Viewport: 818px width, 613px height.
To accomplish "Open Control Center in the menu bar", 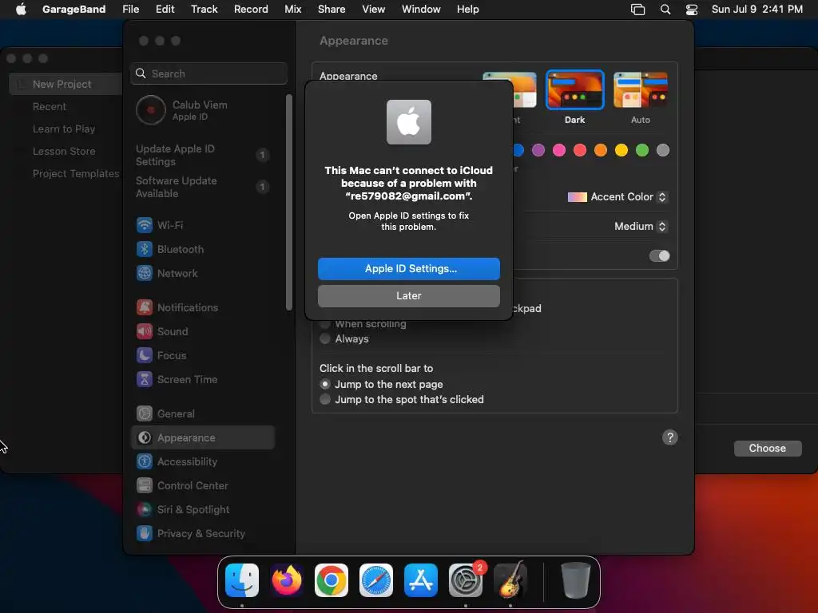I will pyautogui.click(x=692, y=10).
